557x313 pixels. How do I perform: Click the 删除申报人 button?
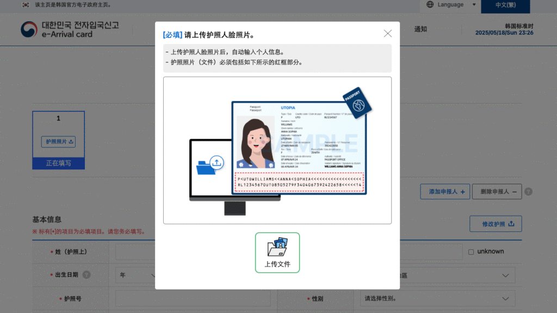(496, 191)
